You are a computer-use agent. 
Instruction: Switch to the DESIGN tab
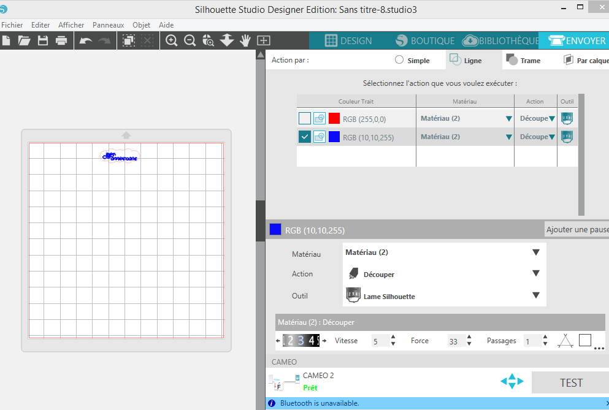pyautogui.click(x=348, y=40)
